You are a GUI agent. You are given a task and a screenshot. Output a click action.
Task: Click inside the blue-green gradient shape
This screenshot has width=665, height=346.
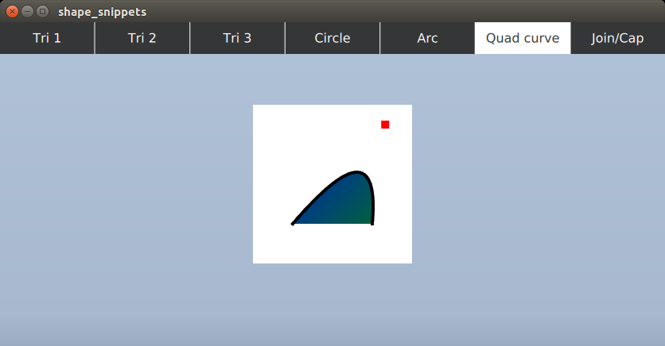(x=344, y=205)
